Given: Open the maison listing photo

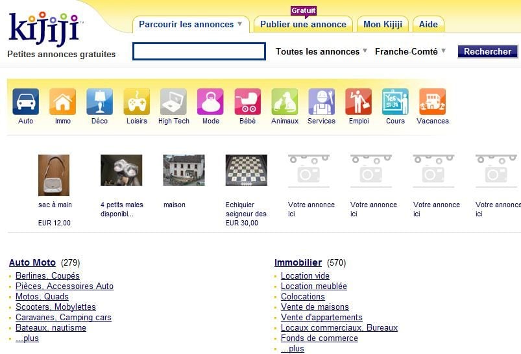Looking at the screenshot, I should pyautogui.click(x=184, y=170).
